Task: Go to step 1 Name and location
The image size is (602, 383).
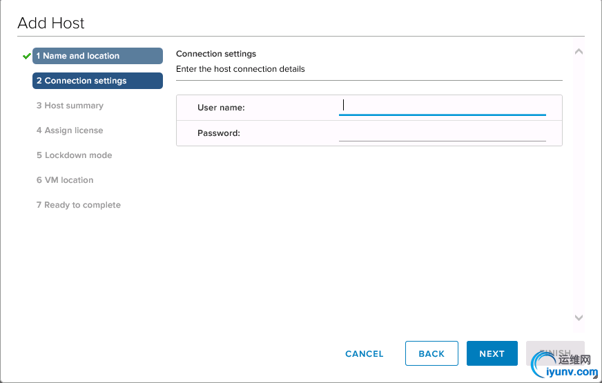Action: click(x=97, y=56)
